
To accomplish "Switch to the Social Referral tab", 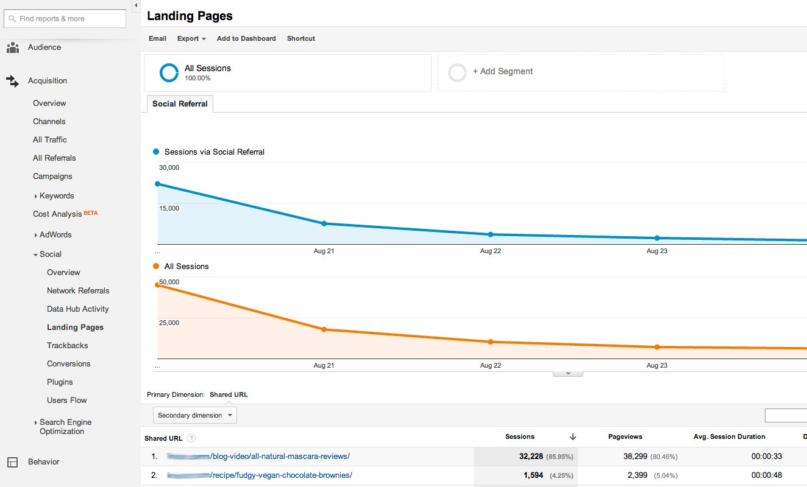I will click(179, 103).
